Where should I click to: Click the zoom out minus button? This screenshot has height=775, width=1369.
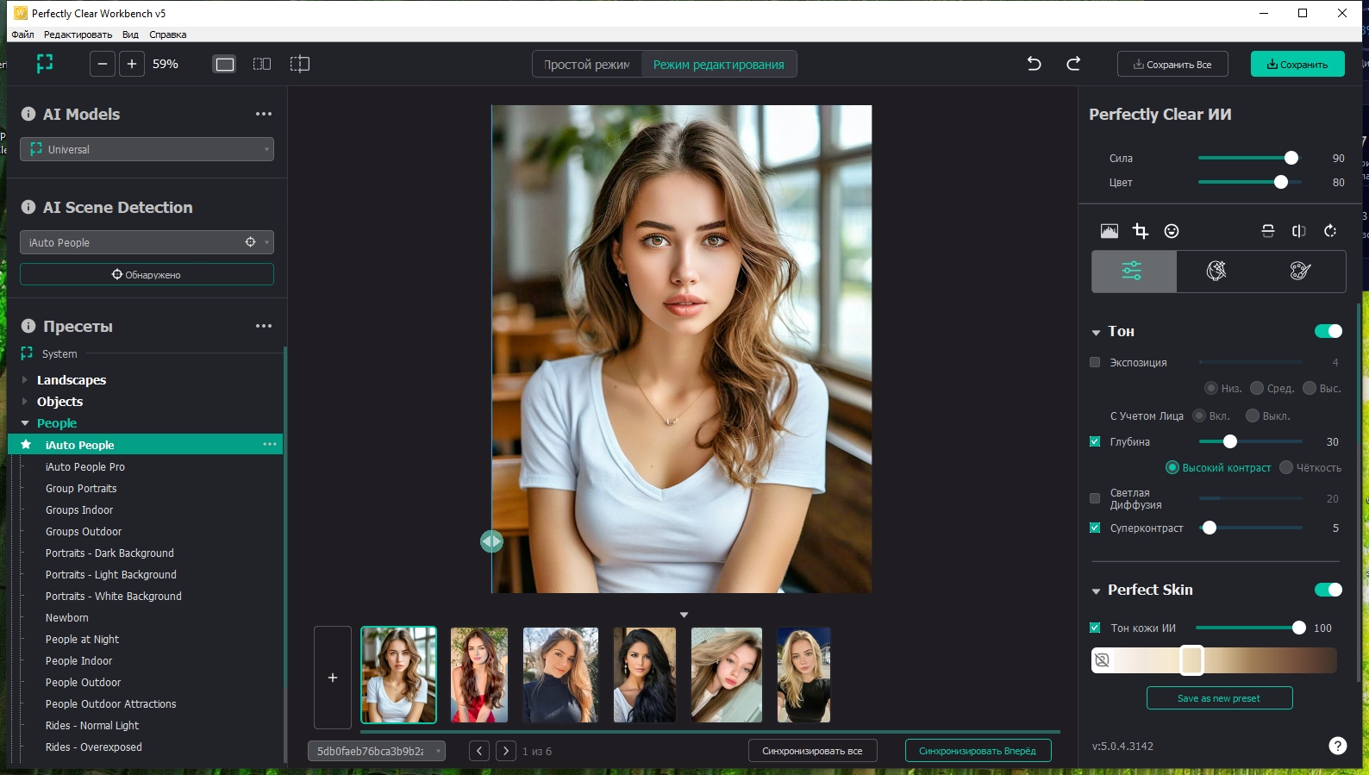tap(103, 64)
